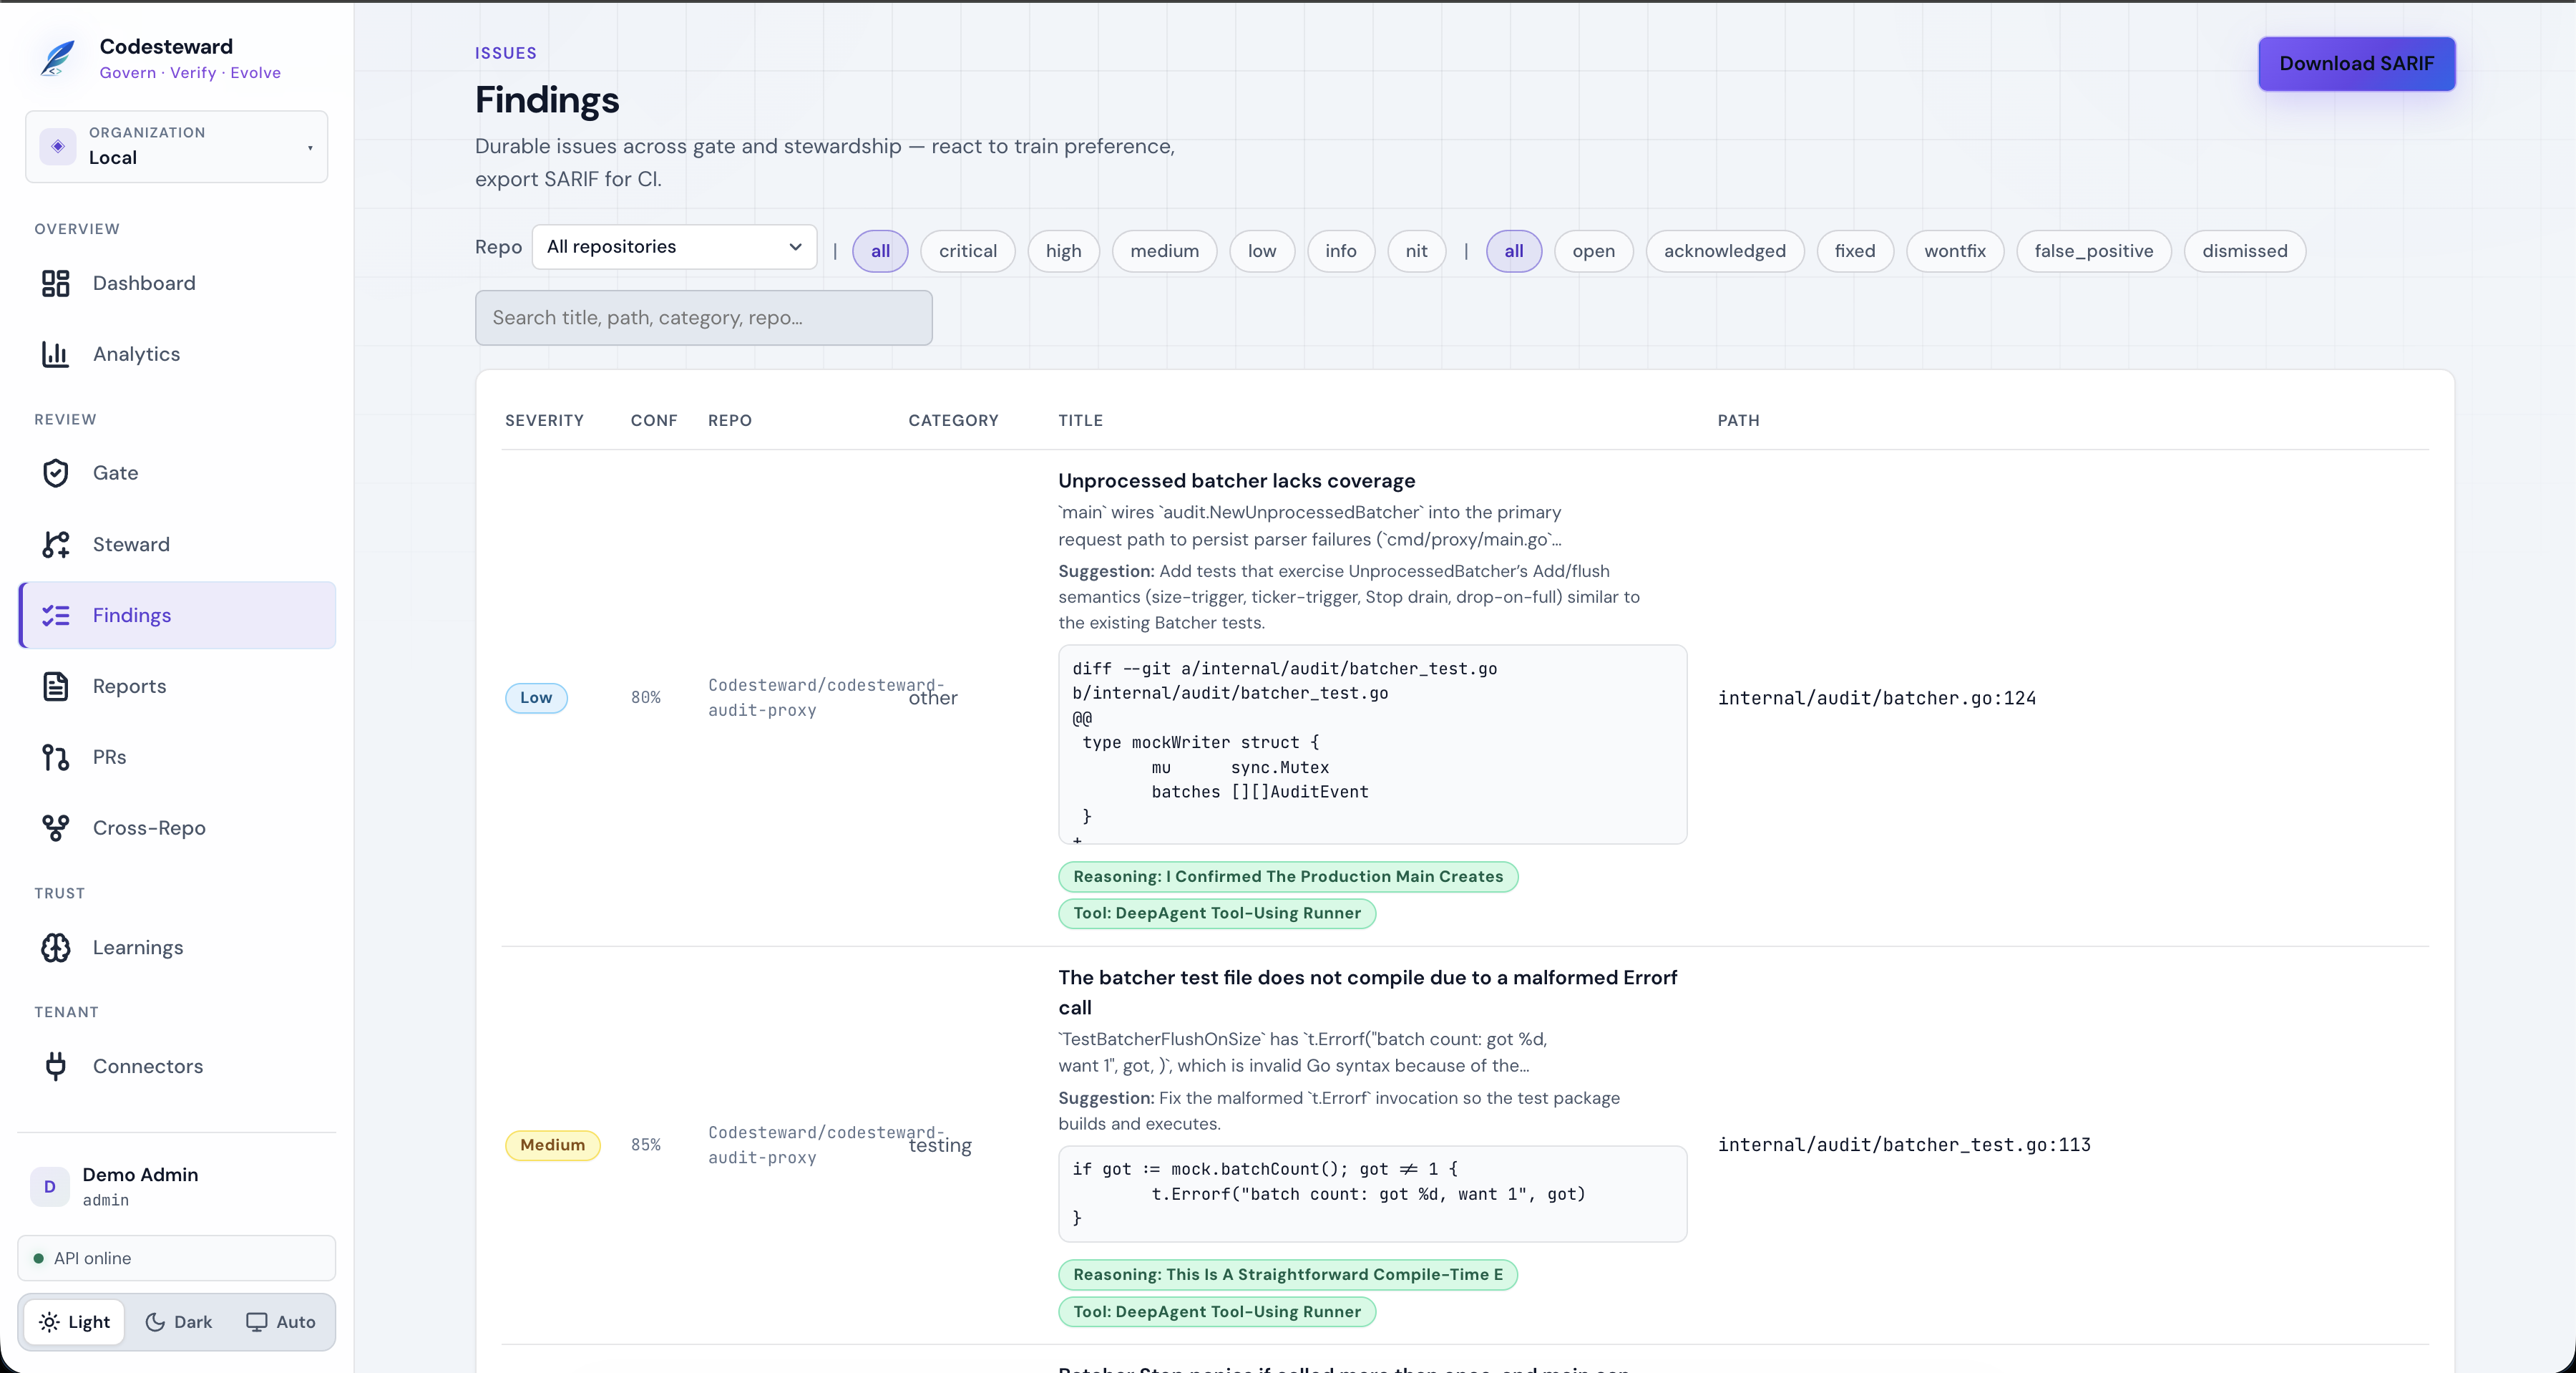Filter severity by medium
The height and width of the screenshot is (1373, 2576).
point(1164,251)
